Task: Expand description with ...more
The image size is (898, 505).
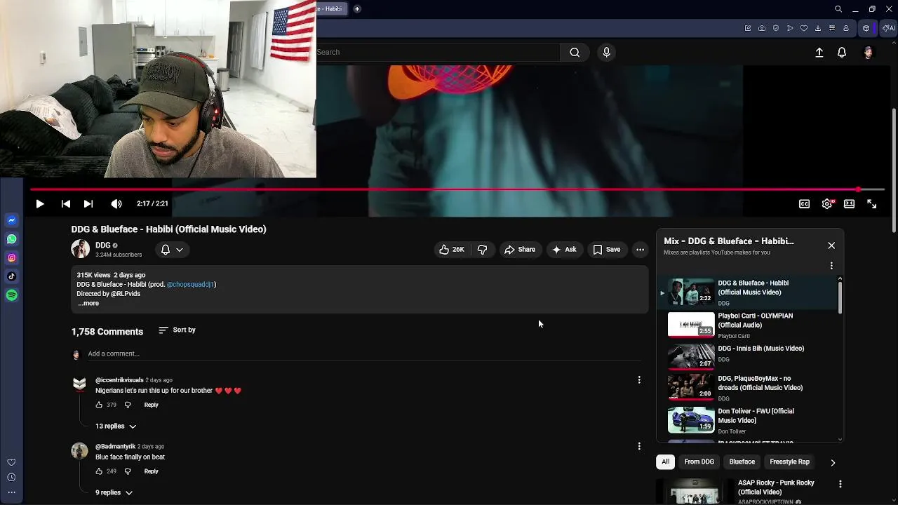Action: tap(88, 304)
